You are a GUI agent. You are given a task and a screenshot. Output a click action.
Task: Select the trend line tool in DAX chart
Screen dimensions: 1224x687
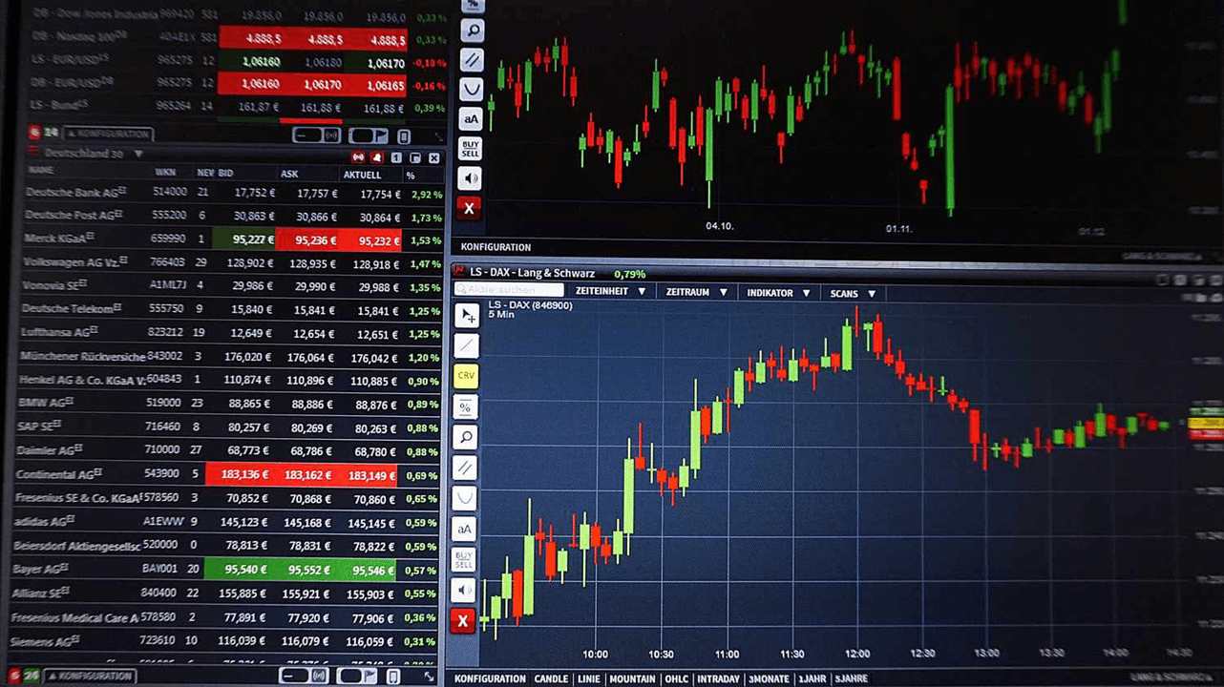tap(466, 345)
